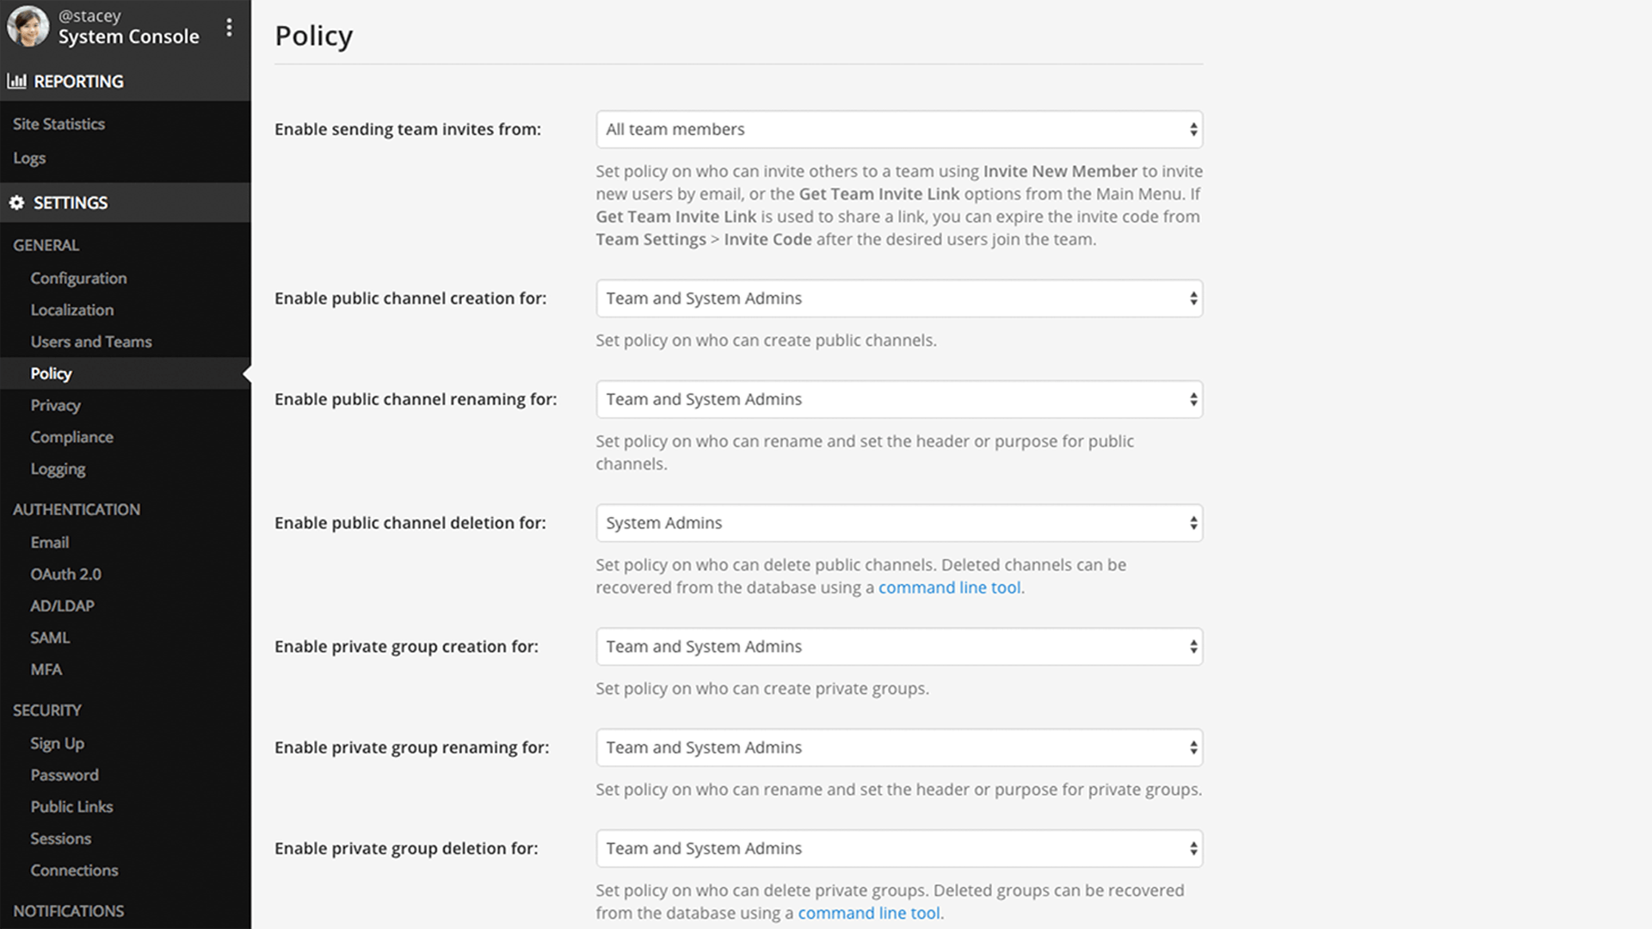This screenshot has height=929, width=1652.
Task: Click 'Enable private group creation for:' label
Action: [406, 647]
